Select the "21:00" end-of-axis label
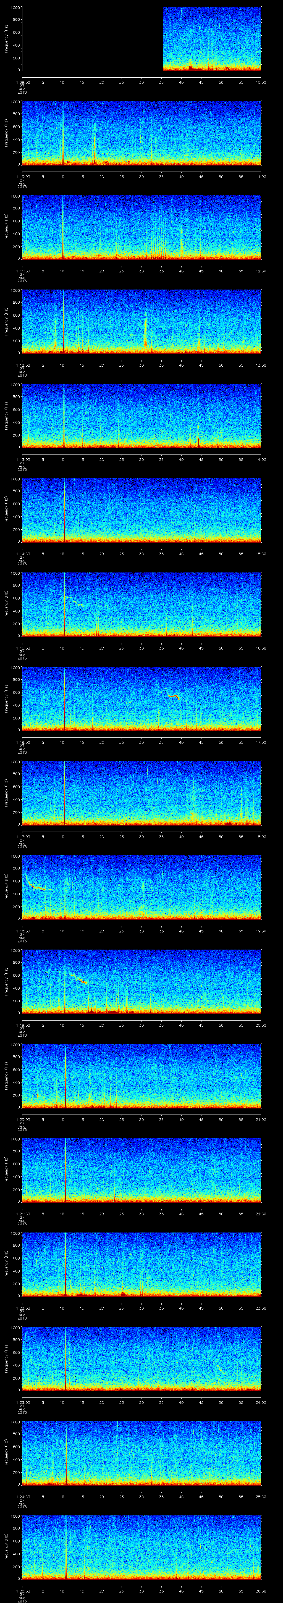This screenshot has width=283, height=1603. coord(261,1120)
